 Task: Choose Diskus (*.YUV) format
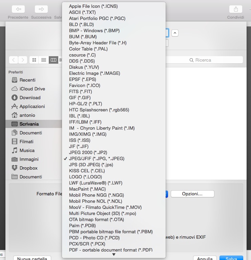tap(114, 67)
